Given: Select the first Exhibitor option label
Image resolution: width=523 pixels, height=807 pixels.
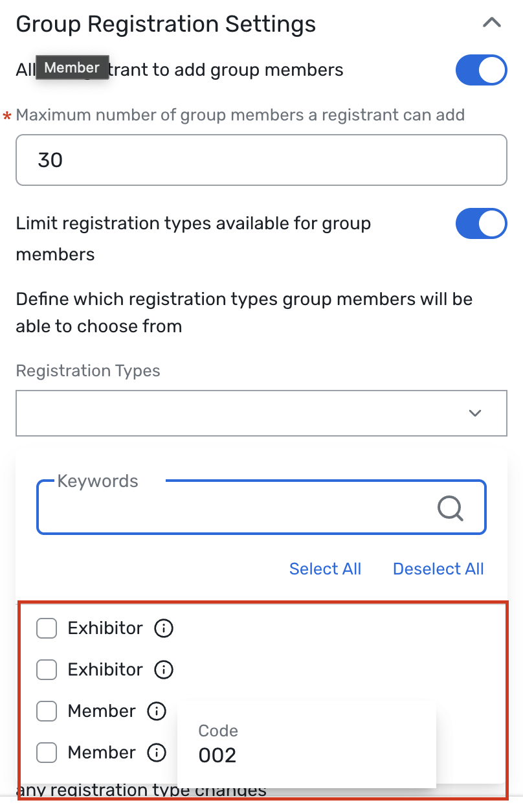Looking at the screenshot, I should click(105, 628).
